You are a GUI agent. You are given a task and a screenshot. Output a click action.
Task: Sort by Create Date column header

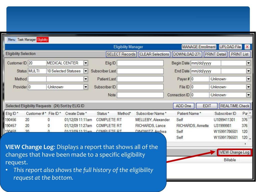pos(76,114)
